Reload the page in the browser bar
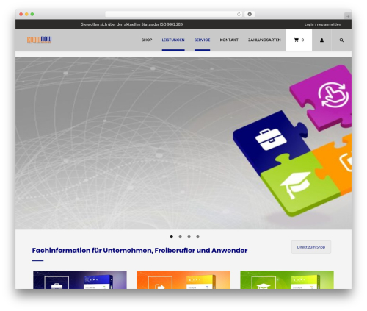 (239, 15)
